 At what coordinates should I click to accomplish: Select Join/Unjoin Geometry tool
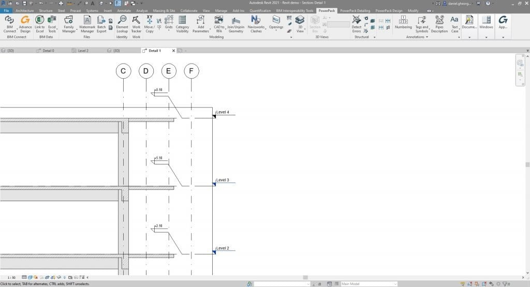click(235, 24)
